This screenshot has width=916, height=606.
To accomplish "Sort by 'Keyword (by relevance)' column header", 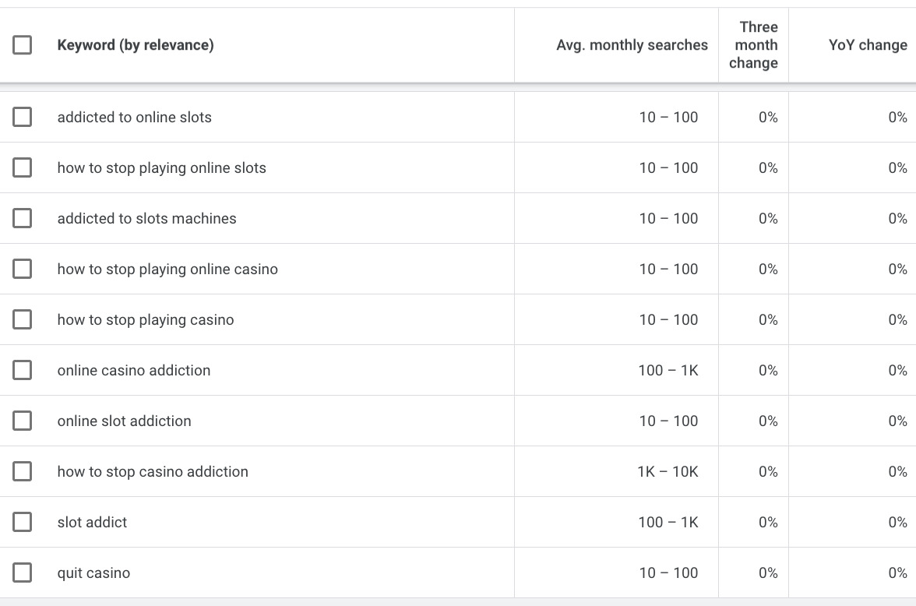I will pyautogui.click(x=136, y=45).
